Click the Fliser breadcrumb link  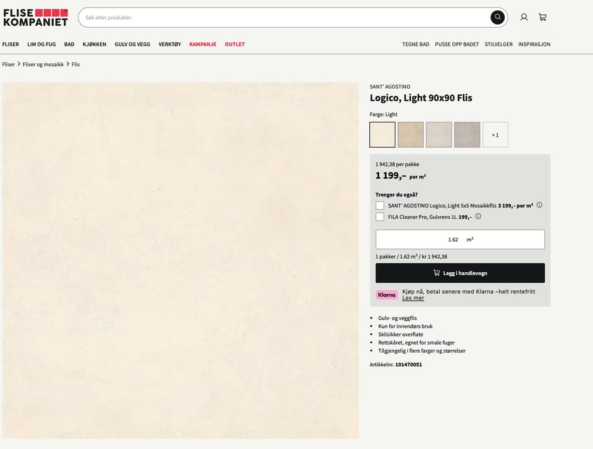[8, 64]
